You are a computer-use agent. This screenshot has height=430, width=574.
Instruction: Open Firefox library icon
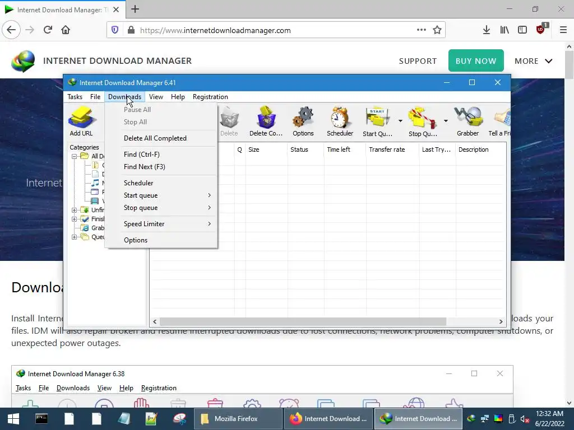(504, 30)
